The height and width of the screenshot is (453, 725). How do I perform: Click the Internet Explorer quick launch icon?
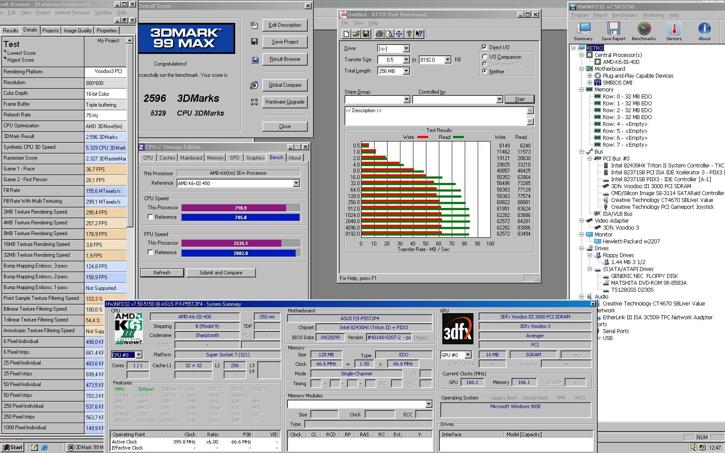(x=44, y=447)
